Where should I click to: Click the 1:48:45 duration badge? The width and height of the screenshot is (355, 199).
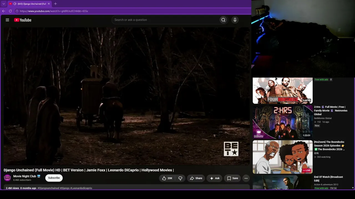pyautogui.click(x=307, y=100)
